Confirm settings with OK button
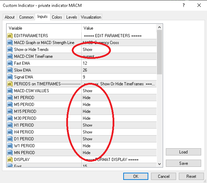Screen dimensions: 207x183 (136, 176)
